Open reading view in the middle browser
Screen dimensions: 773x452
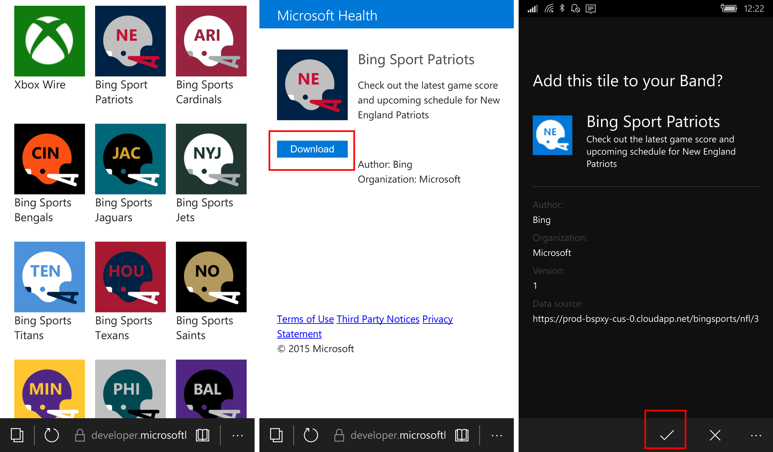462,435
